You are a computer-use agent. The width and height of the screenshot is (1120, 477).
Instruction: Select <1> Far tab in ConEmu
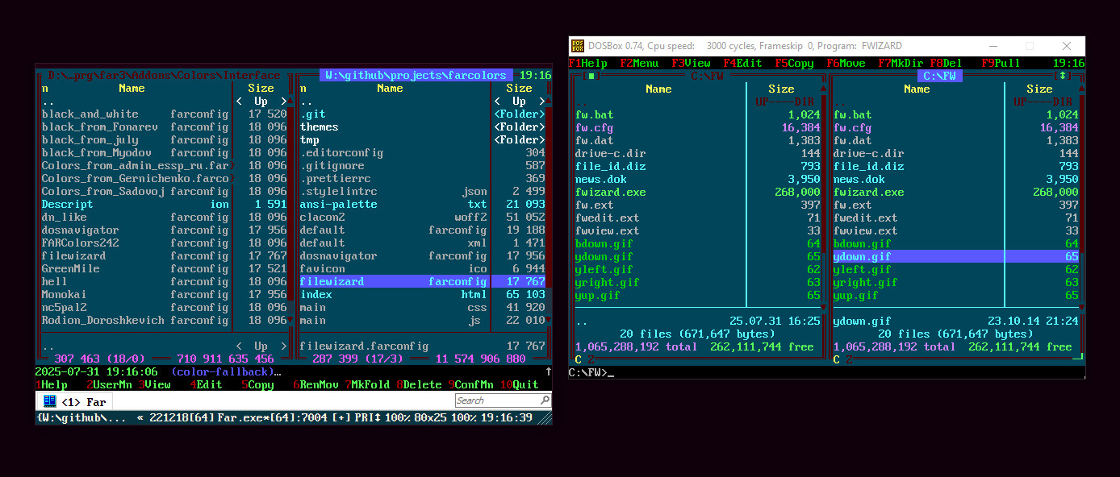[x=75, y=401]
